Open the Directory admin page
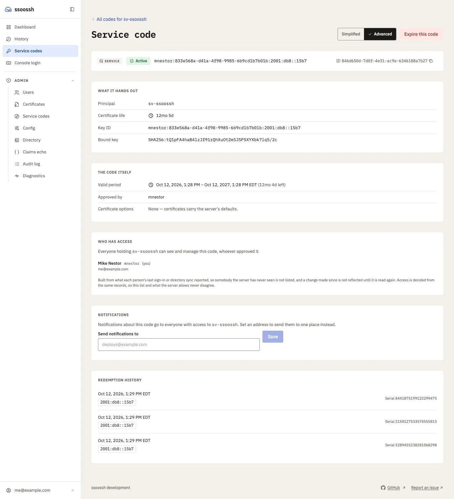 [x=44, y=140]
